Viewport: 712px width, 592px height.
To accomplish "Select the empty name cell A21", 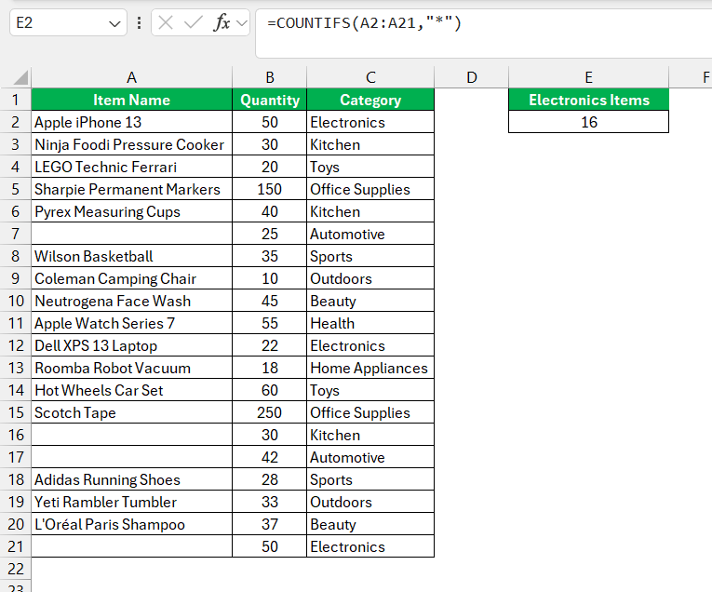I will (x=131, y=546).
